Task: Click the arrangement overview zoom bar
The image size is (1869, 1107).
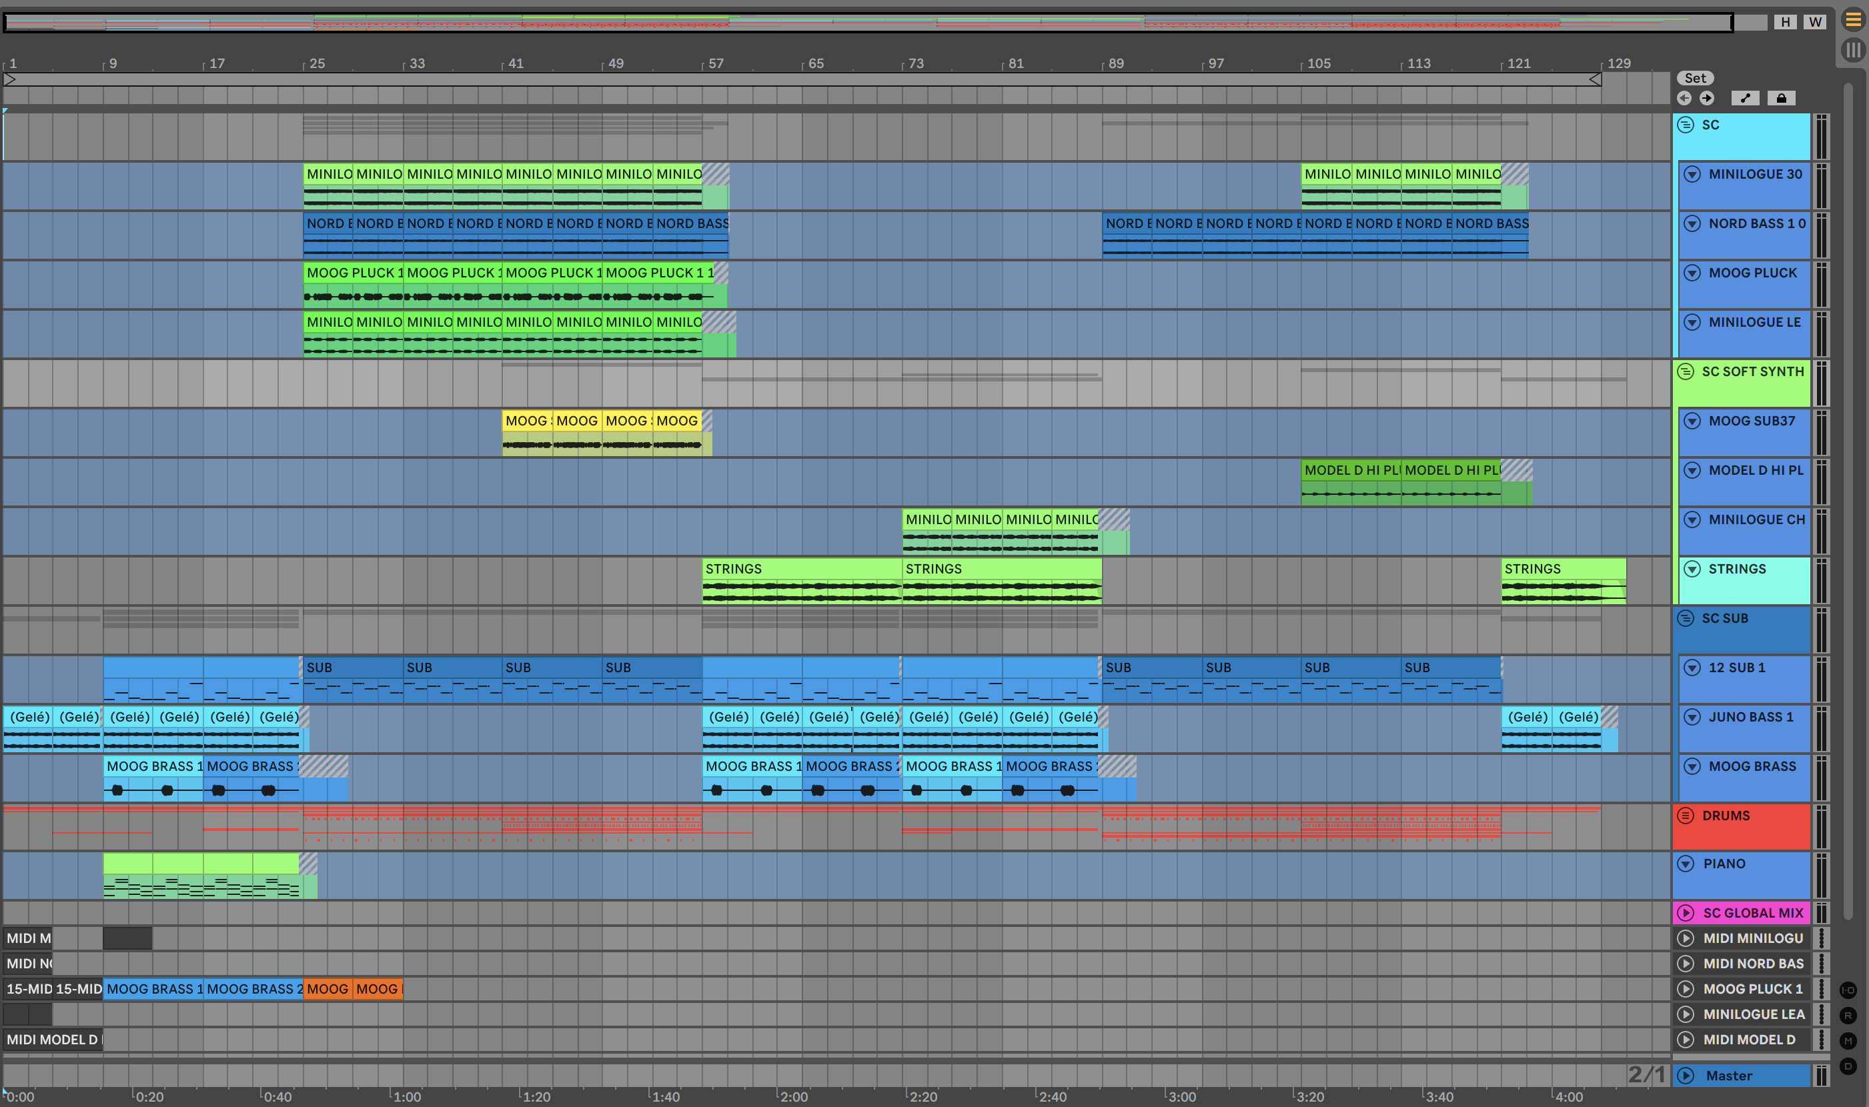Action: pos(866,23)
